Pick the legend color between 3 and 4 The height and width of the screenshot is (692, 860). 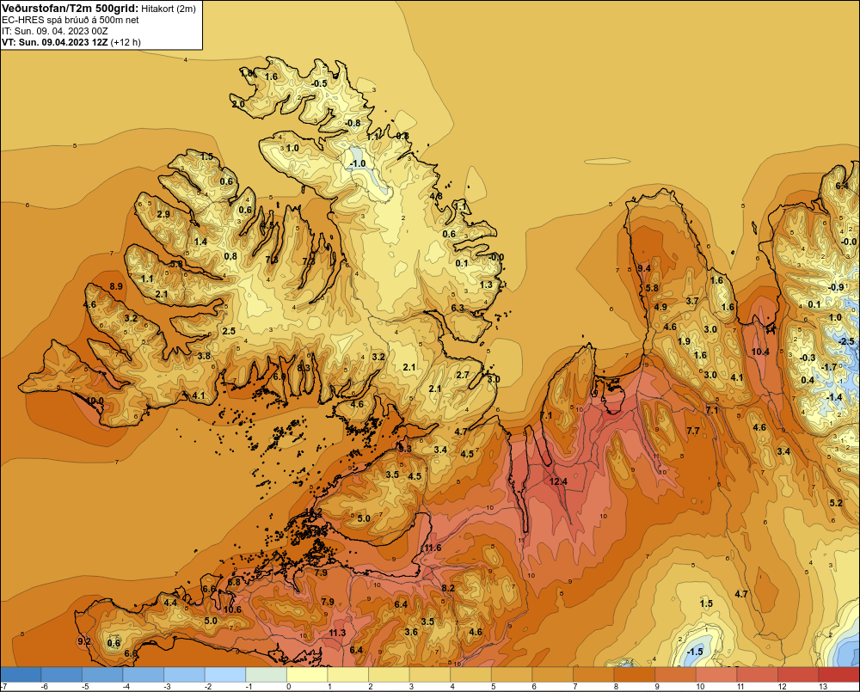click(430, 674)
